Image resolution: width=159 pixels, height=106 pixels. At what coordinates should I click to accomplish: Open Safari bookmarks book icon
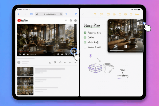coord(32,14)
